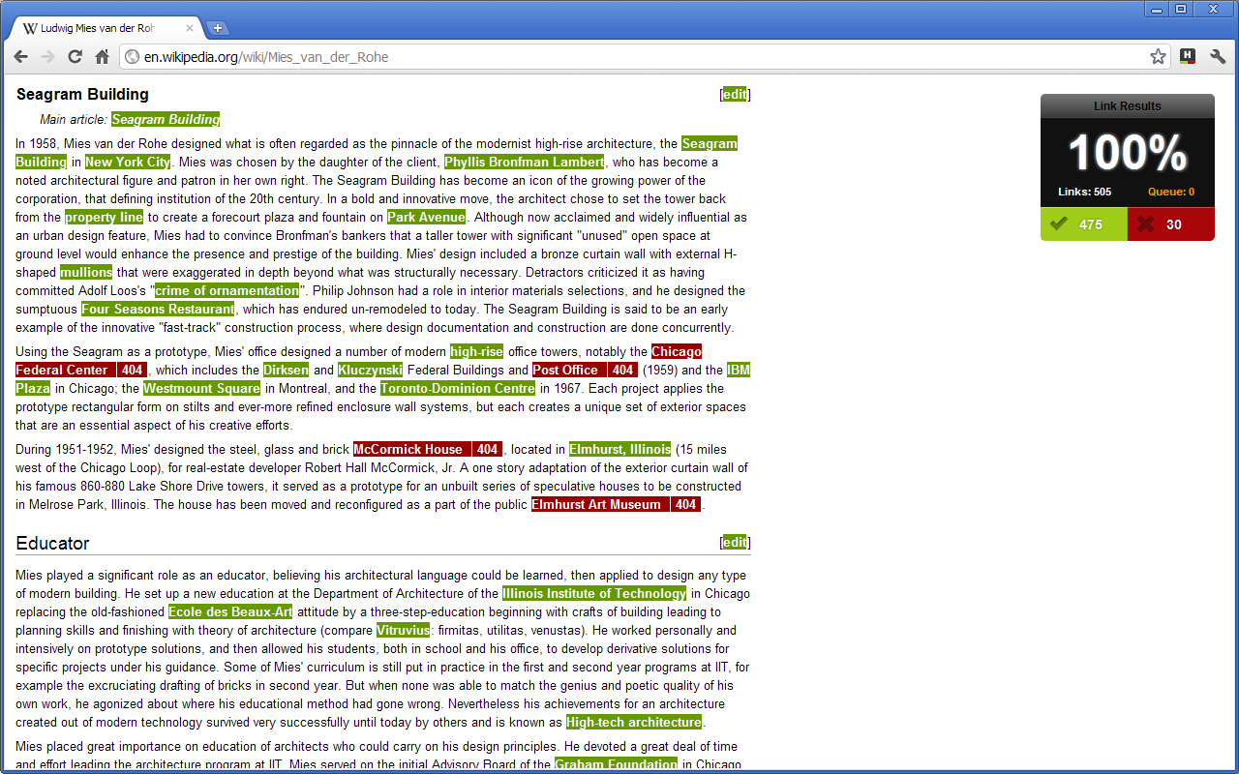Edit the Educator section

pos(735,542)
